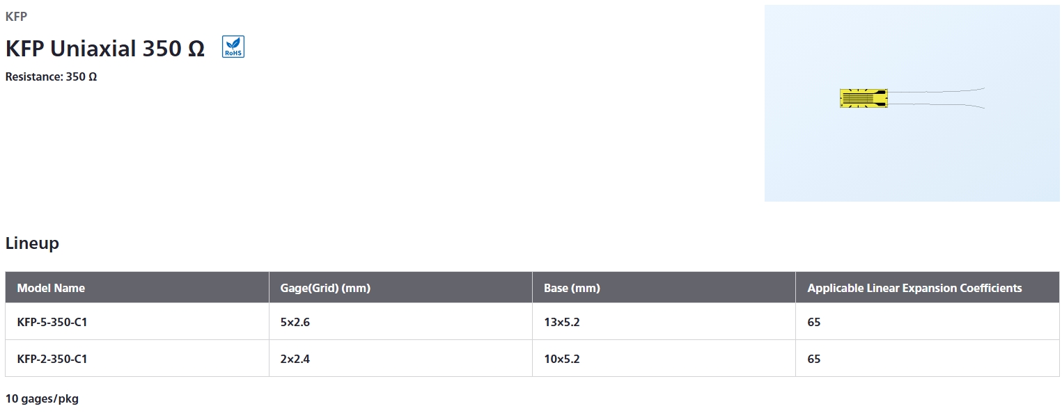The height and width of the screenshot is (420, 1062).
Task: Click the 13×5.2 base size cell
Action: (562, 322)
